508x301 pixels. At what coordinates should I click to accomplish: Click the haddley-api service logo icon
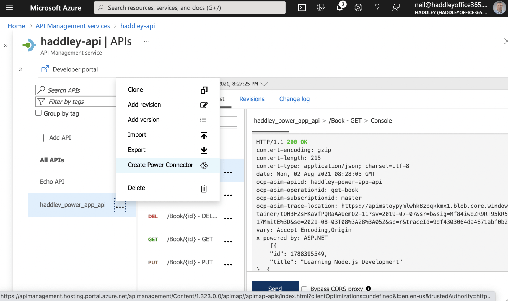(29, 45)
